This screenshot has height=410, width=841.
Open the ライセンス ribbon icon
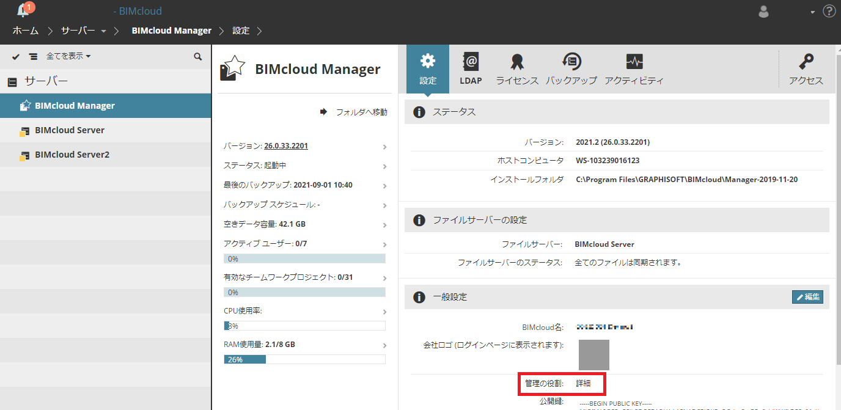[x=517, y=68]
